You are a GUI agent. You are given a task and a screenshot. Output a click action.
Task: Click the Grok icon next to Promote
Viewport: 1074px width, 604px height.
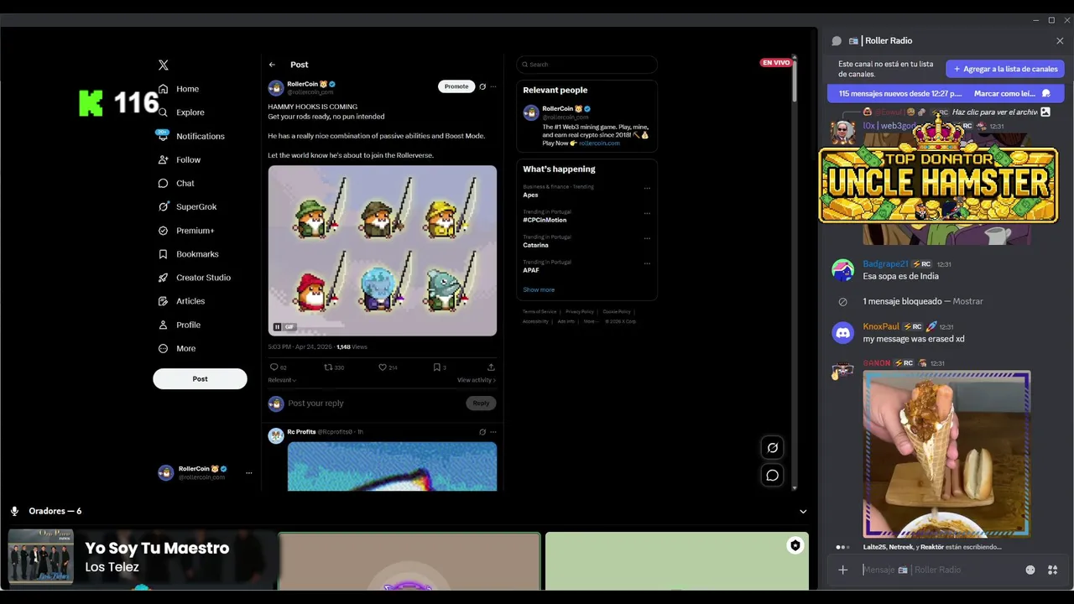[482, 86]
